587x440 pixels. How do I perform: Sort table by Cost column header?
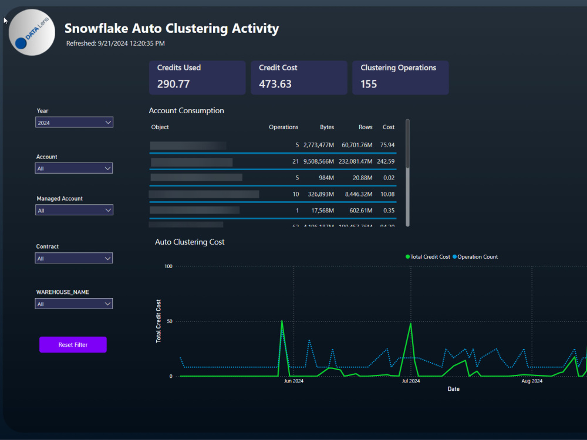388,127
